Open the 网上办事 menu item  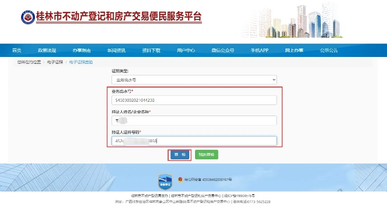[294, 51]
